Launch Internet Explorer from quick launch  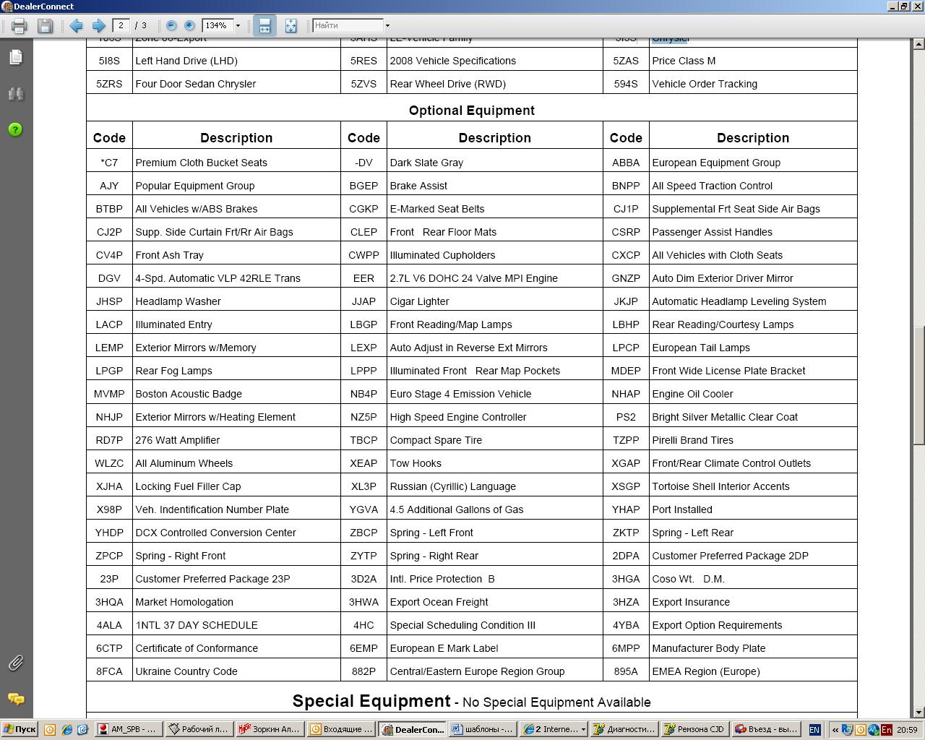tap(66, 730)
